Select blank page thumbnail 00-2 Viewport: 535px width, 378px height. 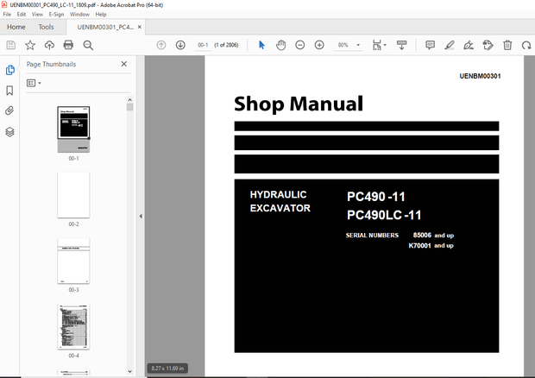[73, 195]
